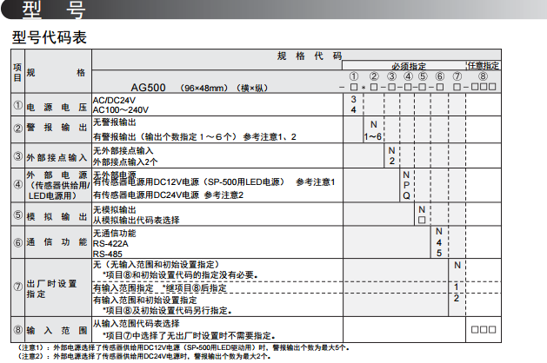The width and height of the screenshot is (547, 363).
Task: Select the 外部接点输入2个 option text
Action: pyautogui.click(x=125, y=162)
